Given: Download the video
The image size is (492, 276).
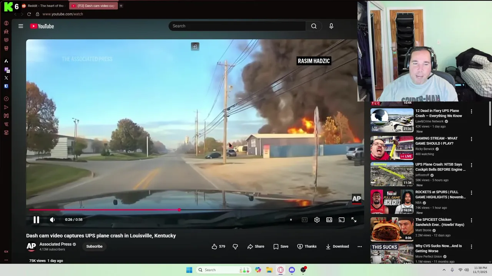Looking at the screenshot, I should pyautogui.click(x=337, y=246).
